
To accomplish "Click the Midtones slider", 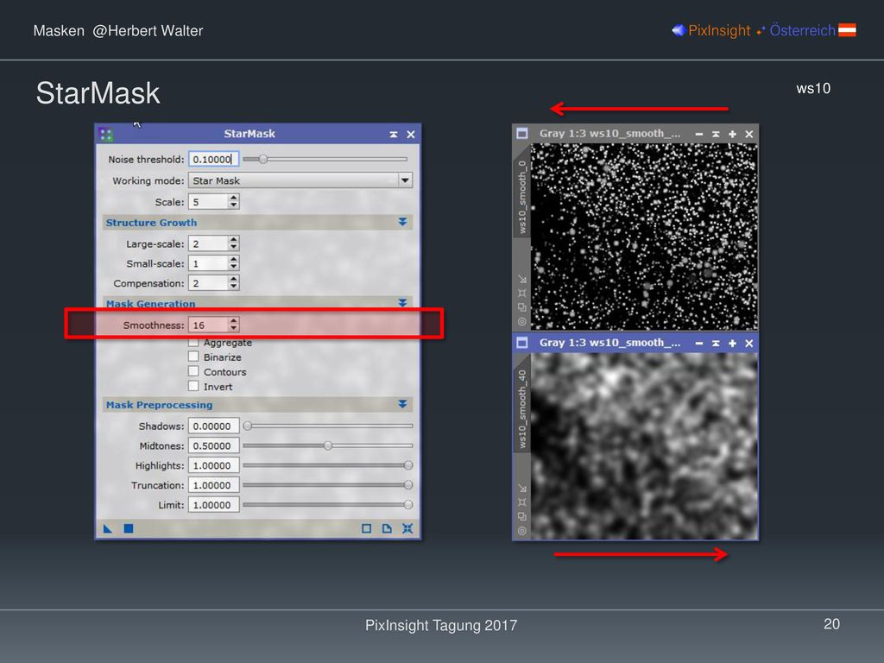I will pos(327,445).
